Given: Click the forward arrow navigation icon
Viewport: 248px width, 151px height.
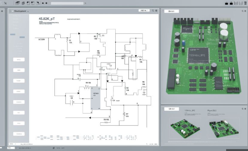Looking at the screenshot, I should [46, 3].
